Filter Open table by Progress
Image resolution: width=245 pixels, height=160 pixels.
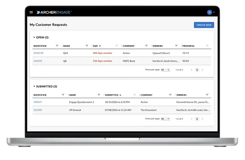pyautogui.click(x=207, y=46)
